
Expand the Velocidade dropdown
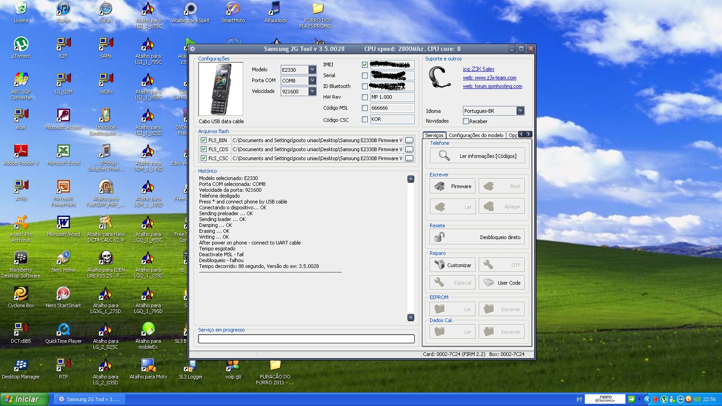312,91
